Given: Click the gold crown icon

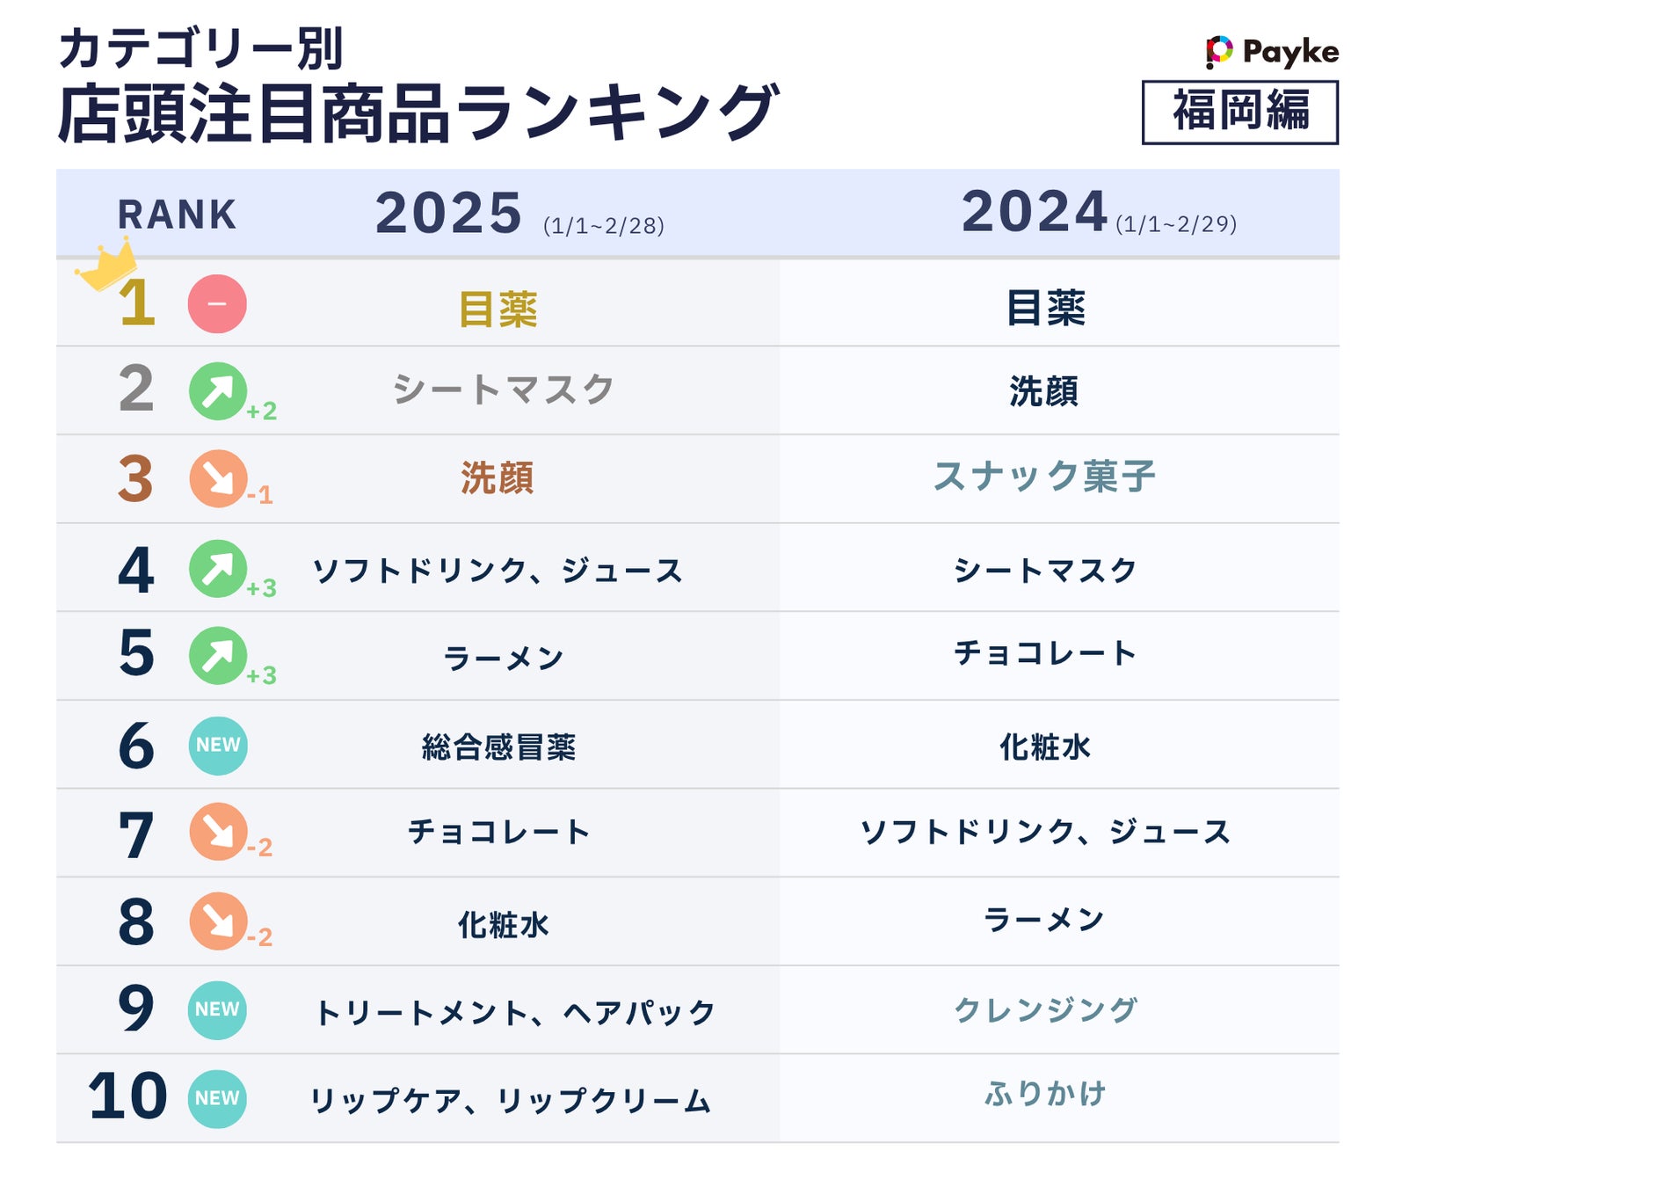Looking at the screenshot, I should coord(107,265).
